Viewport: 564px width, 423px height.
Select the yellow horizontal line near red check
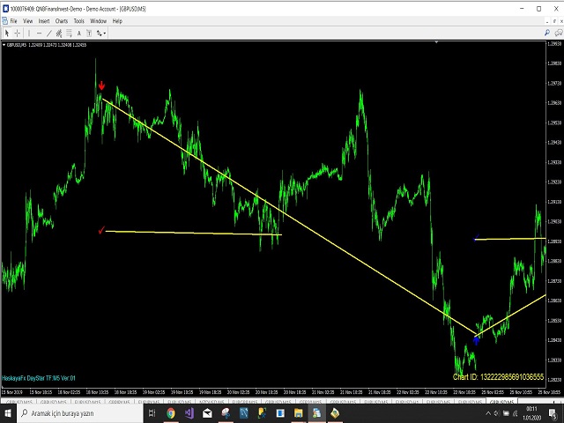tap(194, 233)
